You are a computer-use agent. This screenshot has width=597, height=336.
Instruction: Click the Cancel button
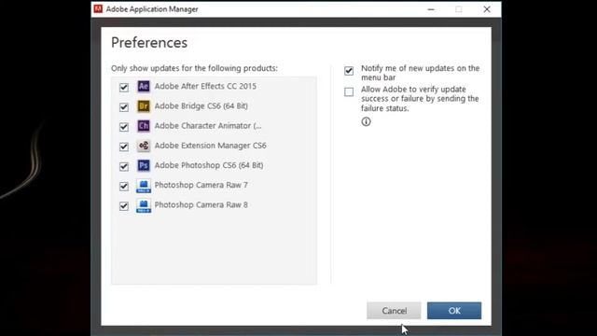[x=394, y=311]
